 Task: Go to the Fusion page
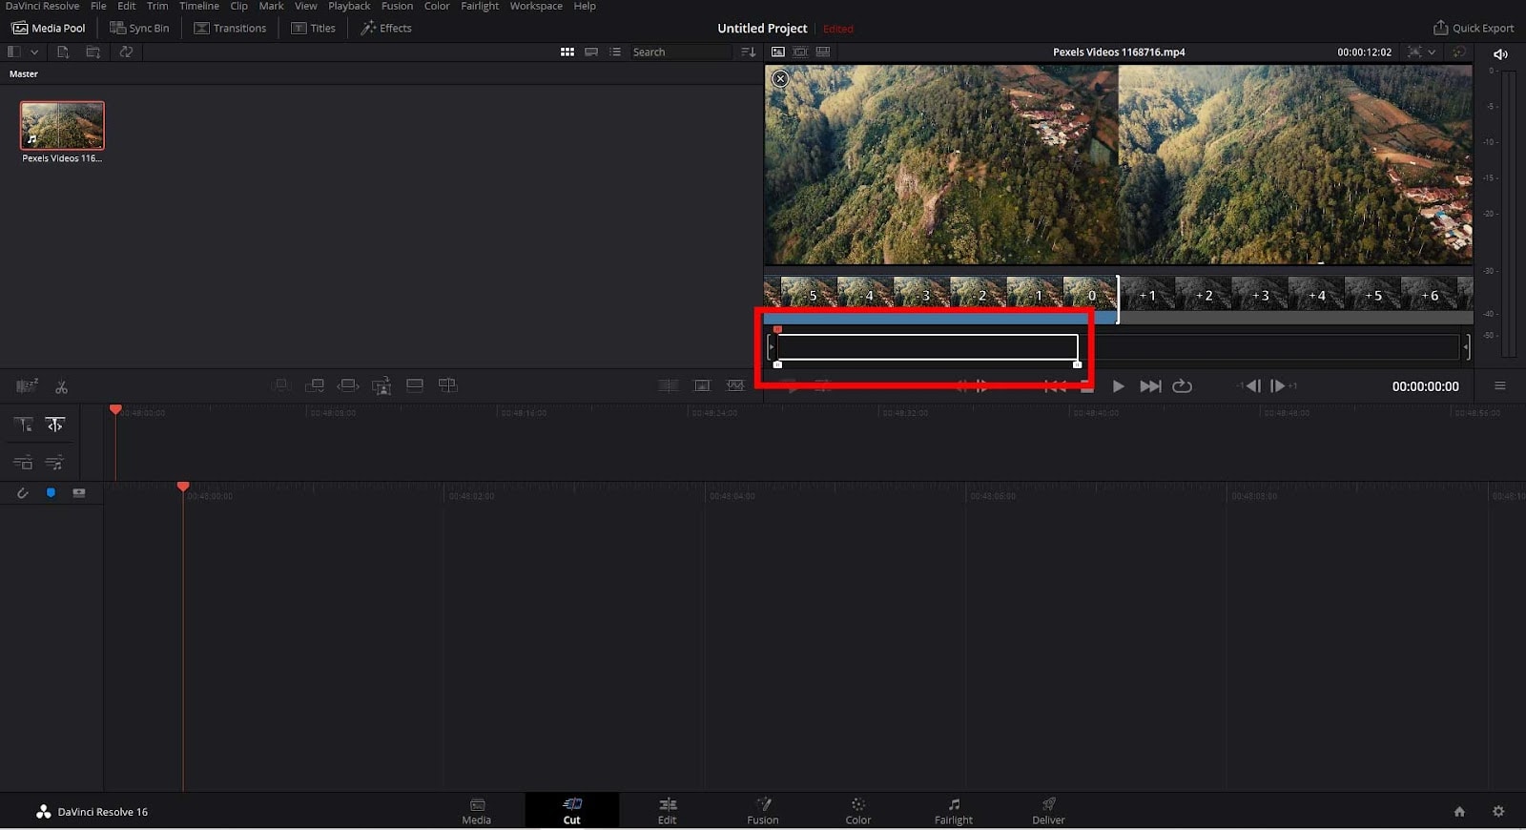tap(763, 811)
